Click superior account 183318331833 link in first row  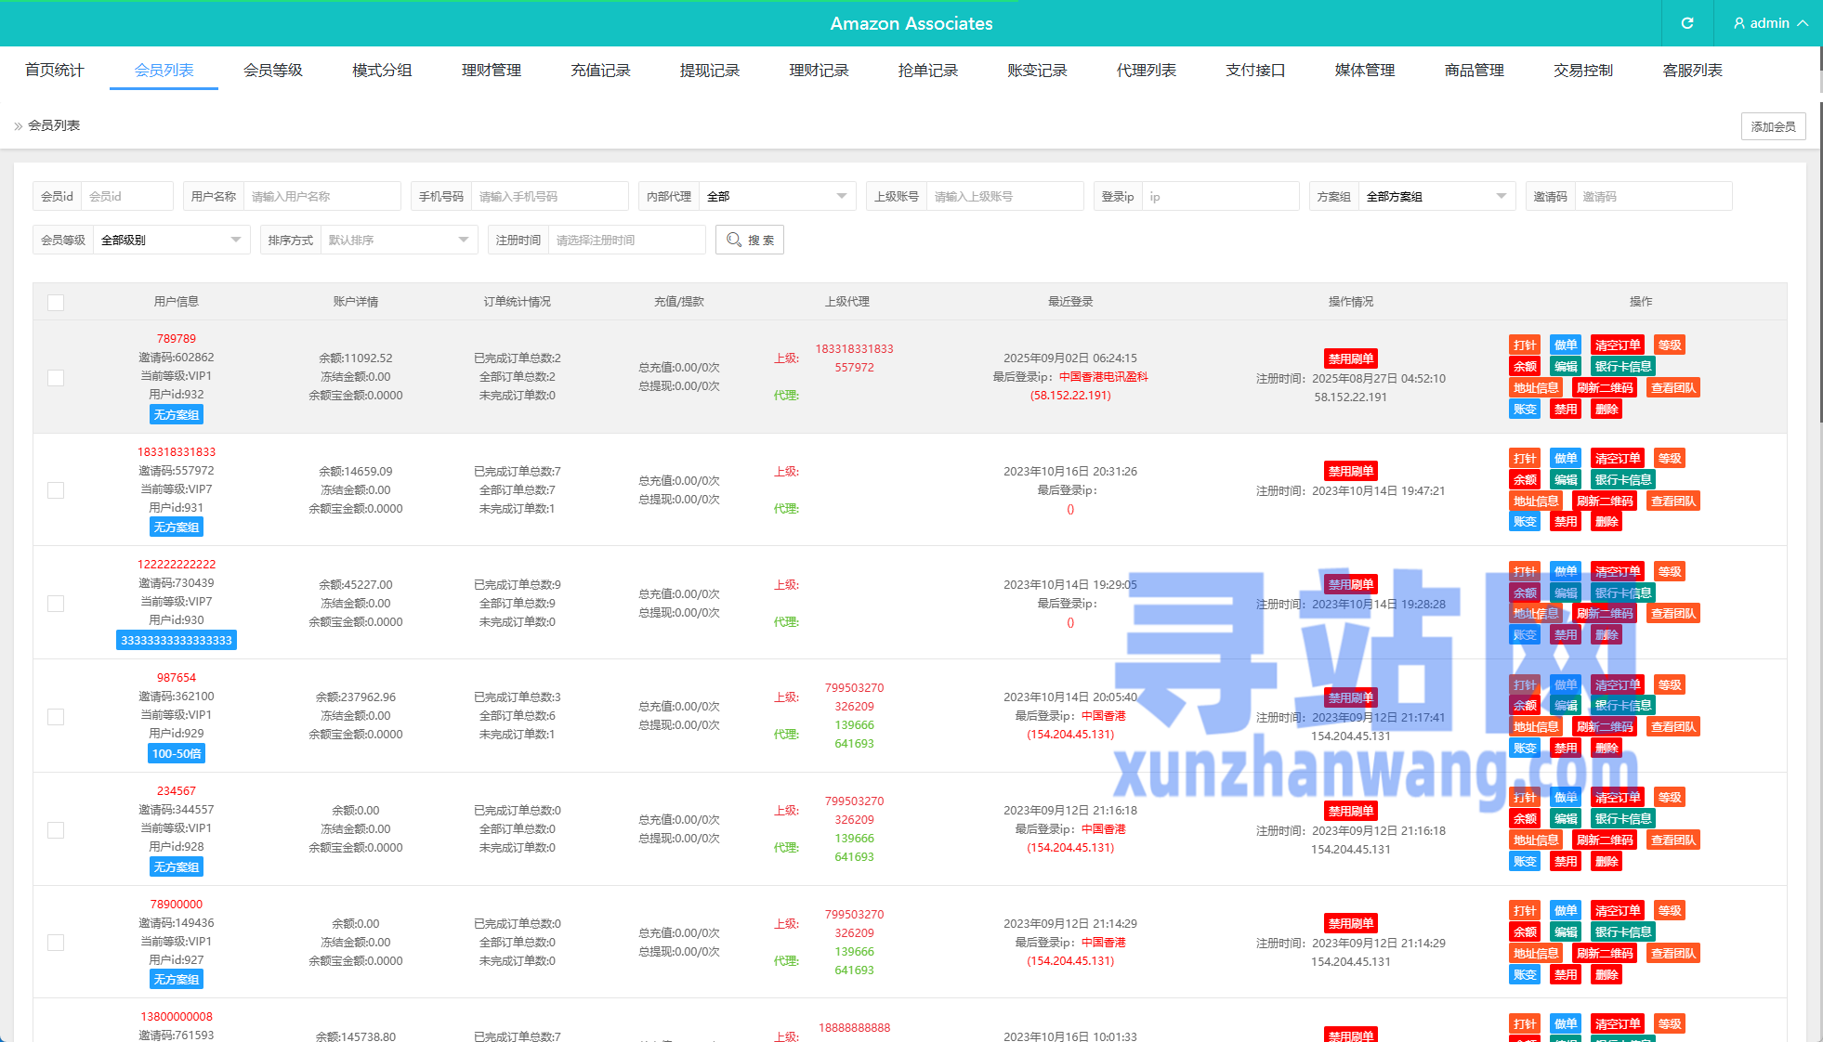(854, 349)
